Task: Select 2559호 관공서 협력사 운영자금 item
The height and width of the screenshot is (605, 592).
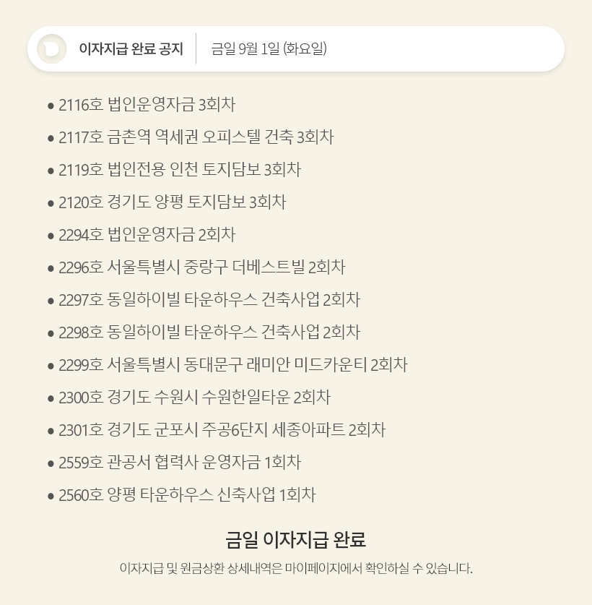Action: pyautogui.click(x=180, y=462)
